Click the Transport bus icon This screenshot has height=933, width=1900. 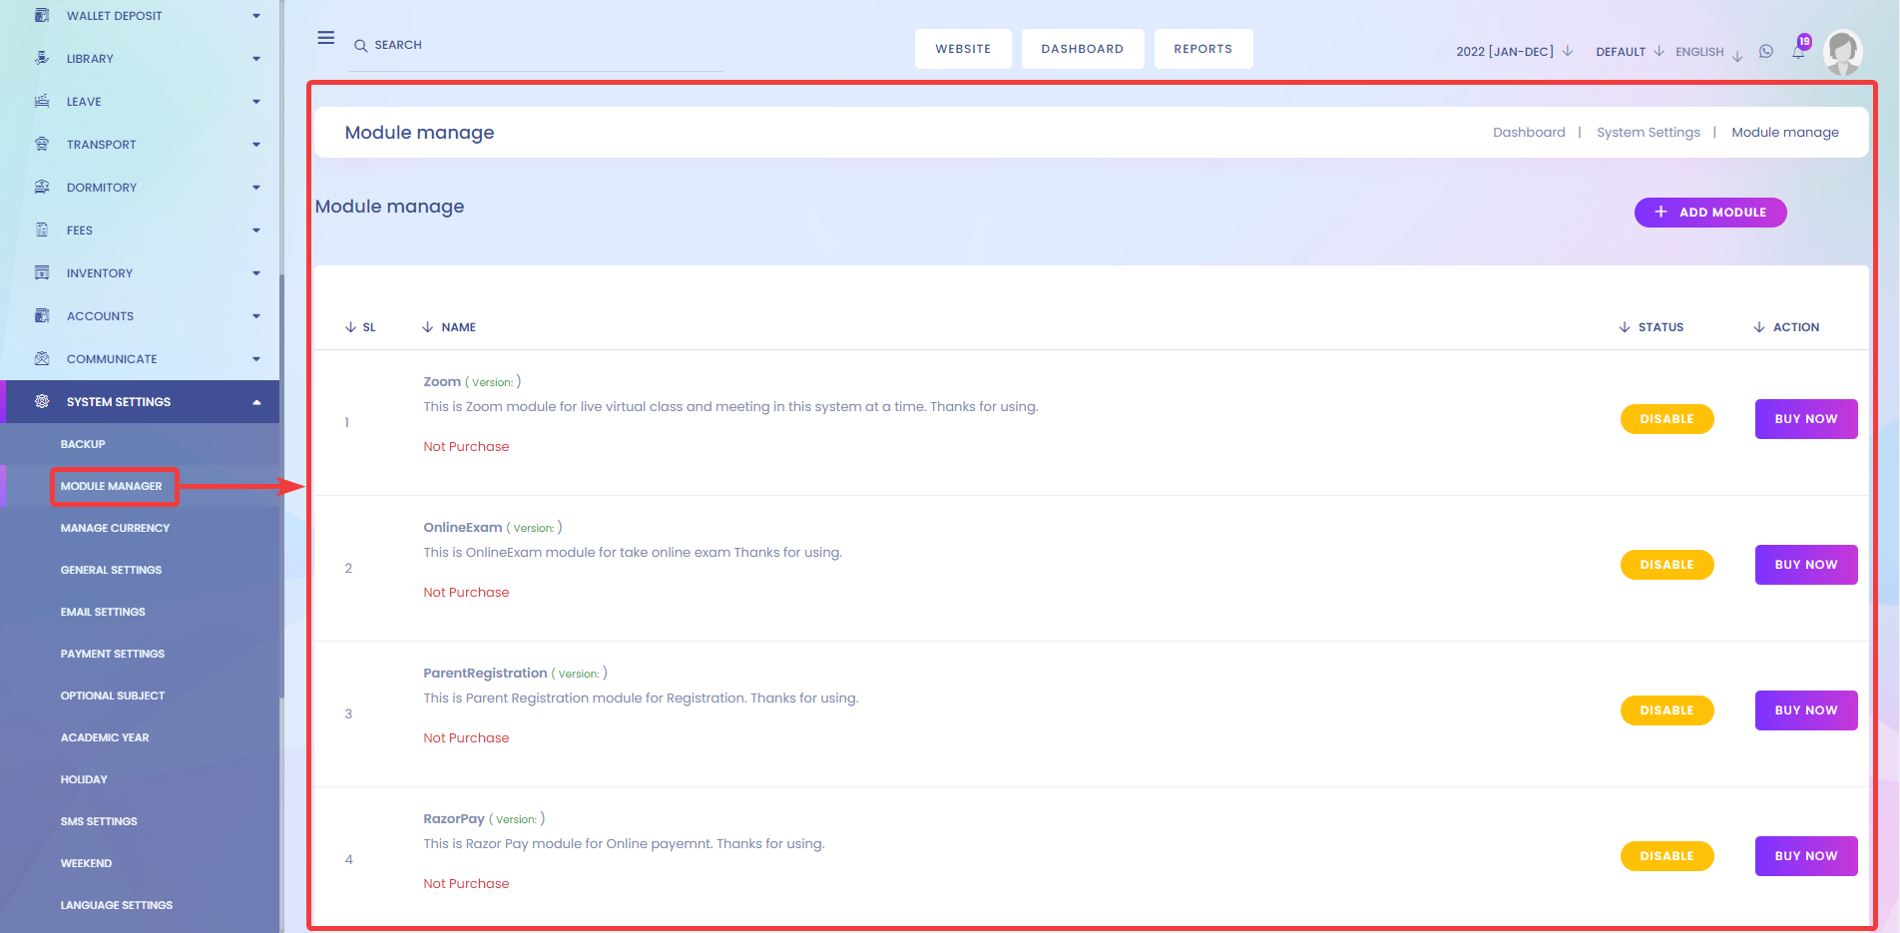tap(42, 145)
